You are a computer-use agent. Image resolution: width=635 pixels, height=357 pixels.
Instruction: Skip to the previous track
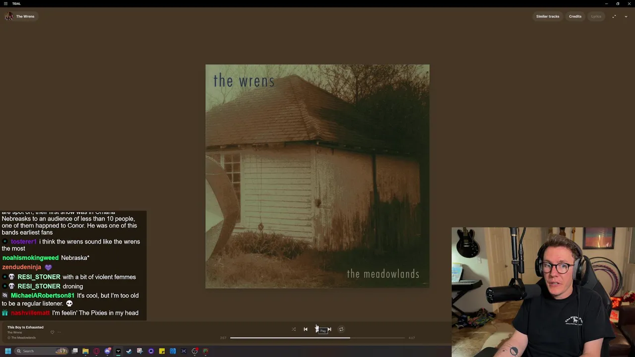pyautogui.click(x=306, y=329)
